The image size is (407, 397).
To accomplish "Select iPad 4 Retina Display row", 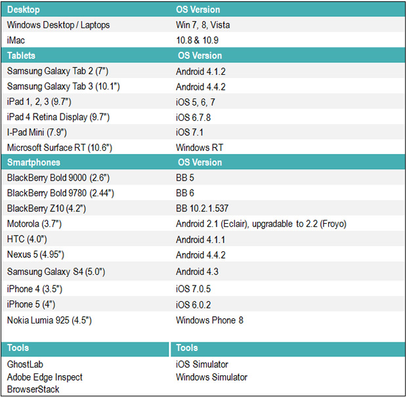I will coord(203,117).
